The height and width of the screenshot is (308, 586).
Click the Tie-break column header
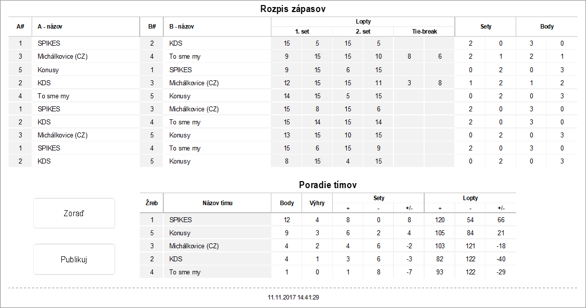pyautogui.click(x=424, y=31)
